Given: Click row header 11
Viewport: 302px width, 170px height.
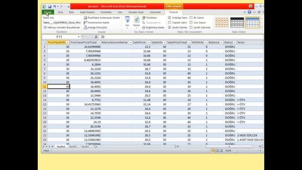Looking at the screenshot, I should pos(44,87).
